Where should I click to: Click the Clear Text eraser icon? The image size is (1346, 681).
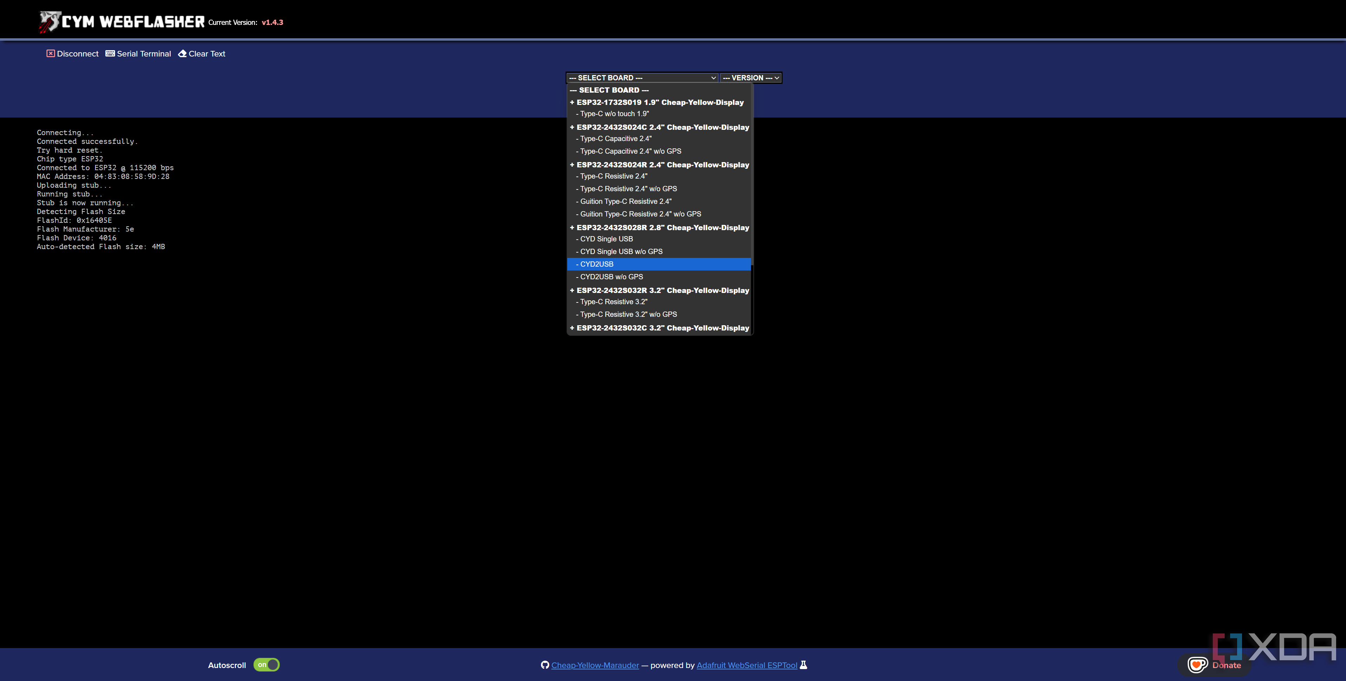(182, 53)
